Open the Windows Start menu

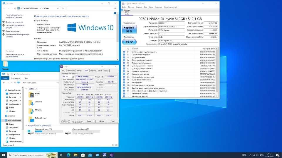click(x=4, y=155)
